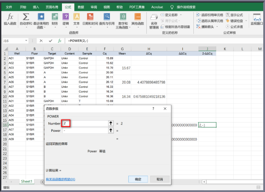Switch to the Insert tab

pos(36,7)
